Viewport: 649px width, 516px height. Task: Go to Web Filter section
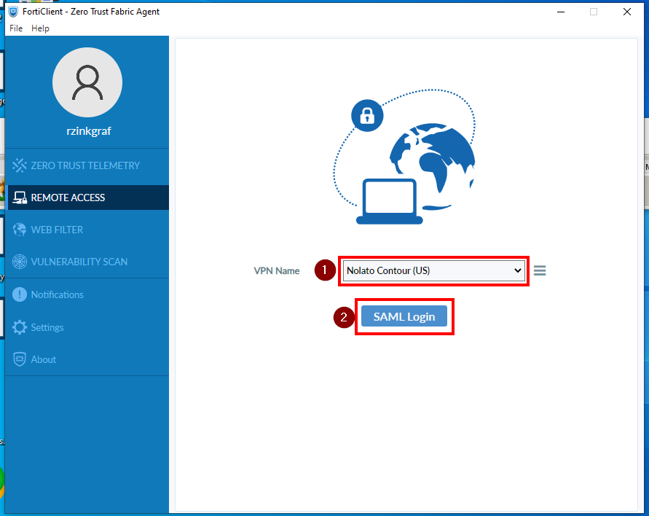coord(87,230)
